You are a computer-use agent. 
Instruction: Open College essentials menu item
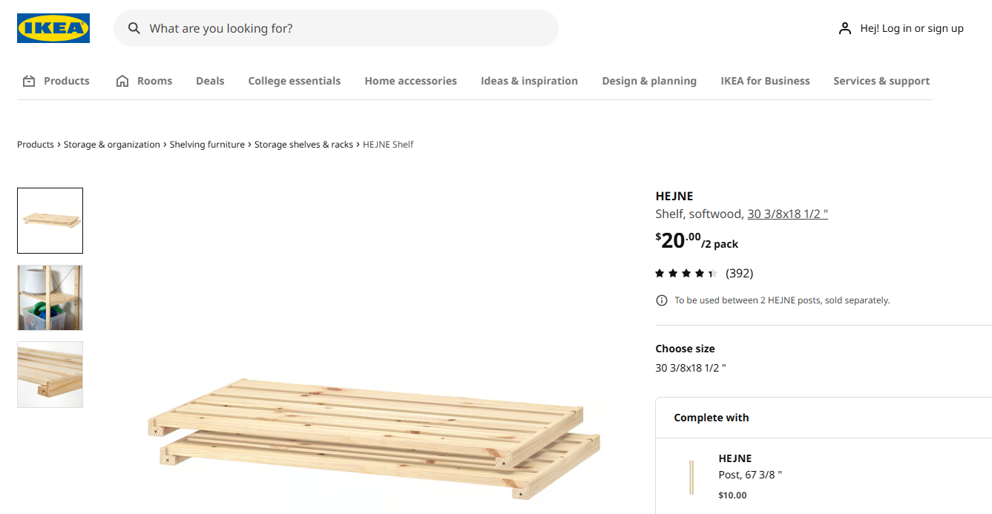[294, 81]
